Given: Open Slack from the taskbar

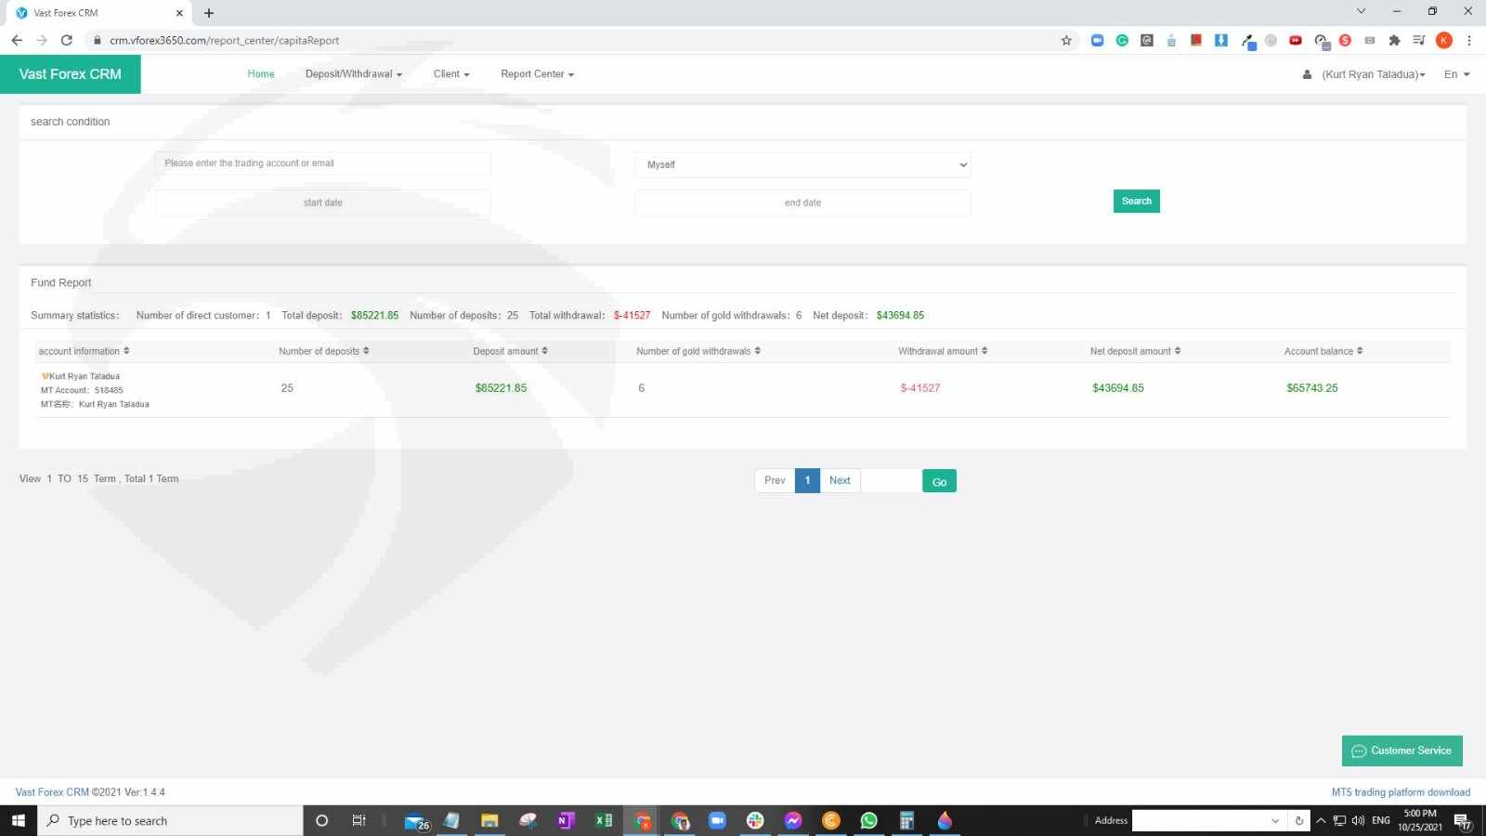Looking at the screenshot, I should [755, 820].
